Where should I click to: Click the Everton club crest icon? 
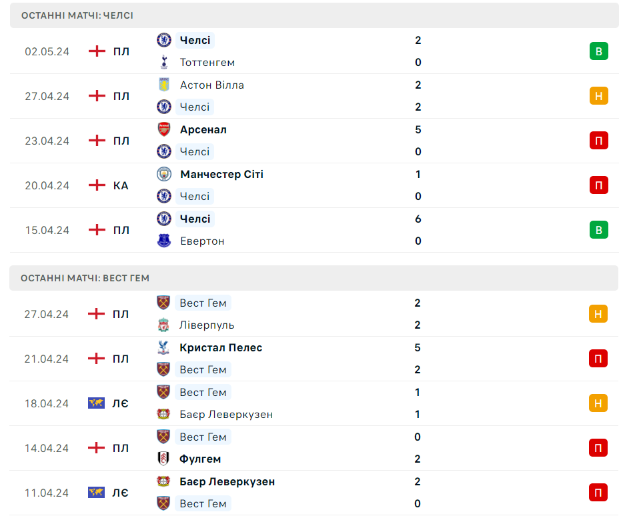tap(164, 241)
